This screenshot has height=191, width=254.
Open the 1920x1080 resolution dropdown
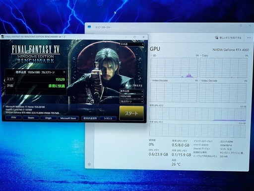coord(131,96)
